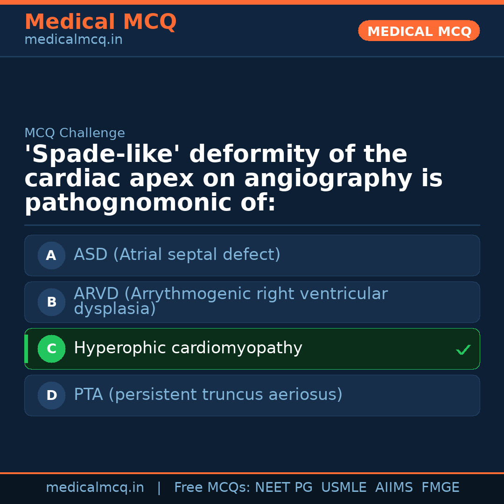This screenshot has width=504, height=504.
Task: Select answer text 'ASD (Atrial septal defect)'
Action: coord(177,255)
